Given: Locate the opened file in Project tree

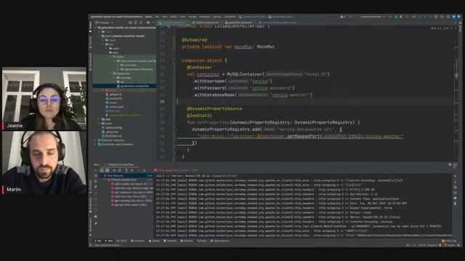Looking at the screenshot, I should point(130,22).
